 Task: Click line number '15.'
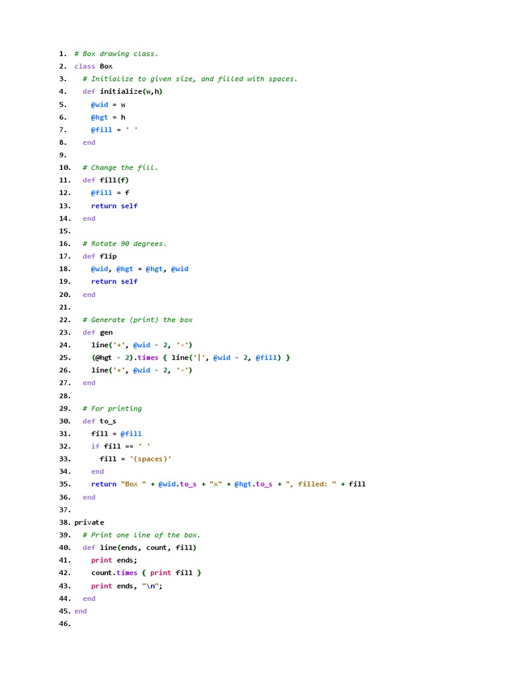(65, 231)
